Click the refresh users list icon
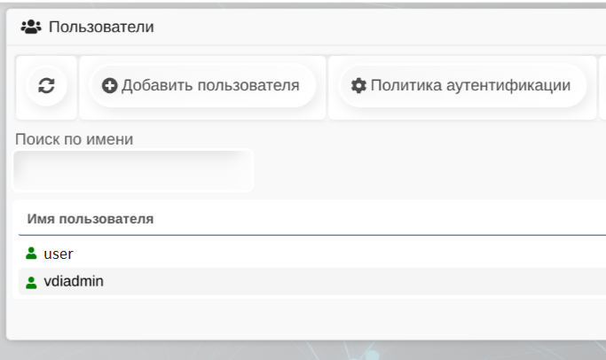 [46, 86]
